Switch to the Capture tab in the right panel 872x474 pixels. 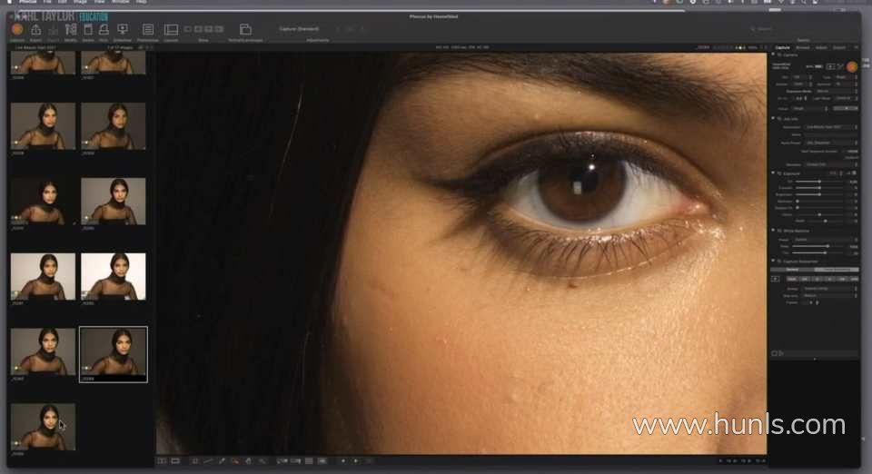point(782,48)
